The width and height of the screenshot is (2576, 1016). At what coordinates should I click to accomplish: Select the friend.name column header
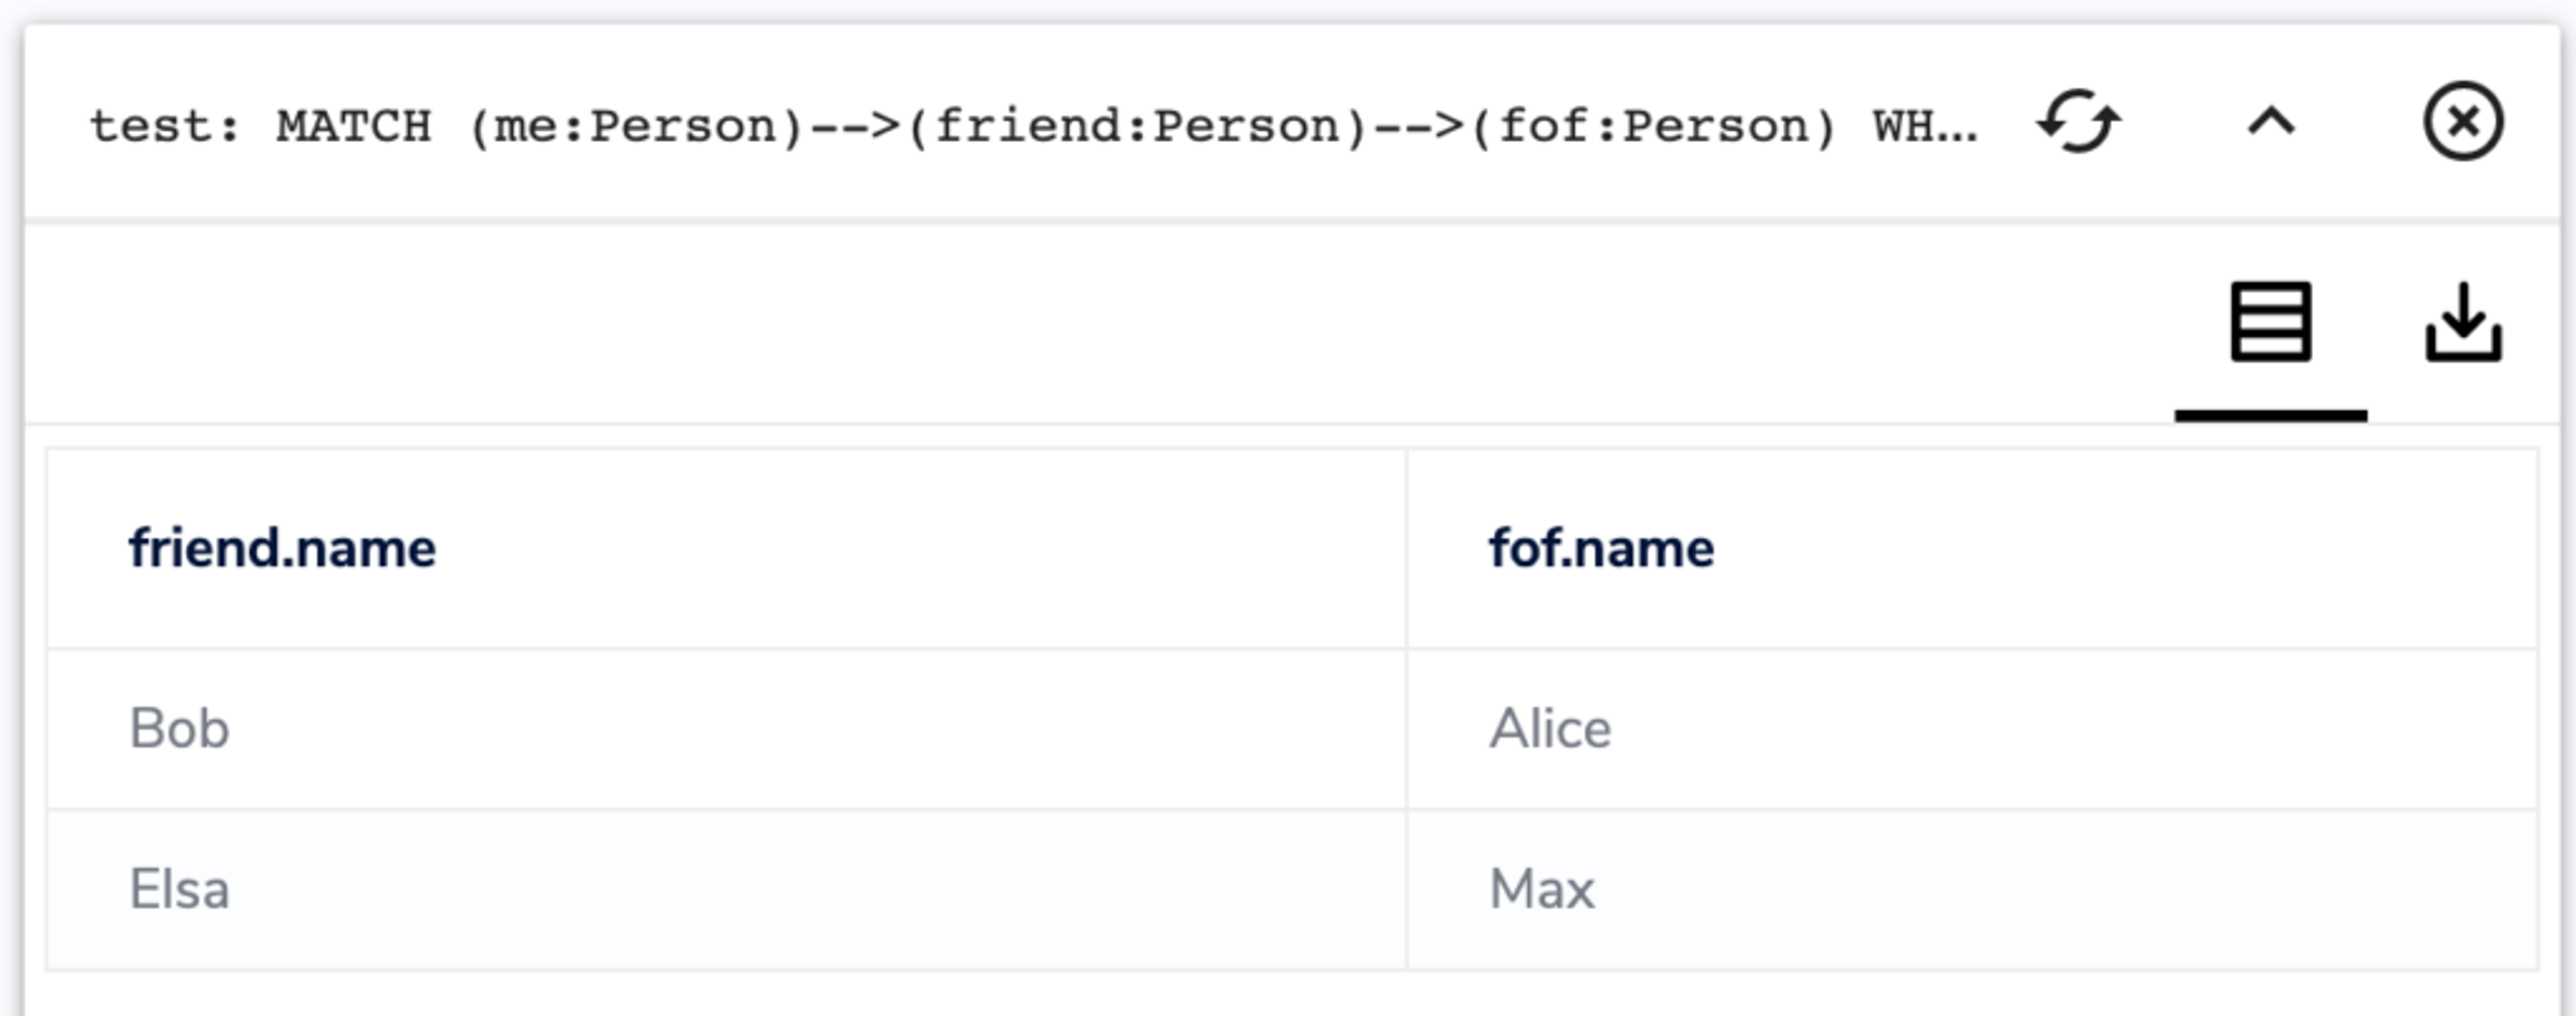[282, 549]
